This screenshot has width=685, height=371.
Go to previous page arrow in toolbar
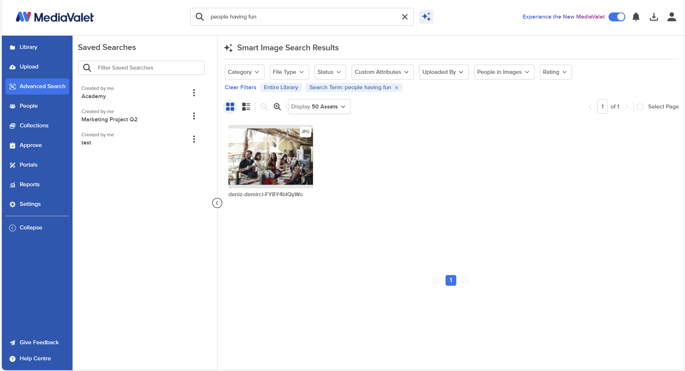590,107
